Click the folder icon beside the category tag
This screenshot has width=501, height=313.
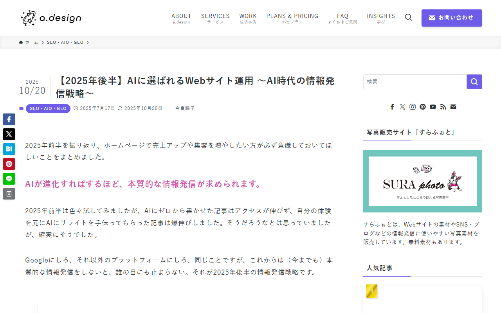click(x=22, y=108)
